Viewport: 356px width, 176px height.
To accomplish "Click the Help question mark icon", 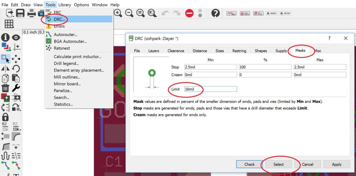I will 216,14.
